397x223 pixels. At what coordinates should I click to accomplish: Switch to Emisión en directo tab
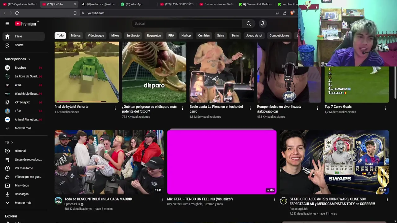click(216, 4)
